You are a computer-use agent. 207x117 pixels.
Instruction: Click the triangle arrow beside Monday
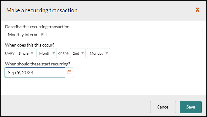(107, 53)
